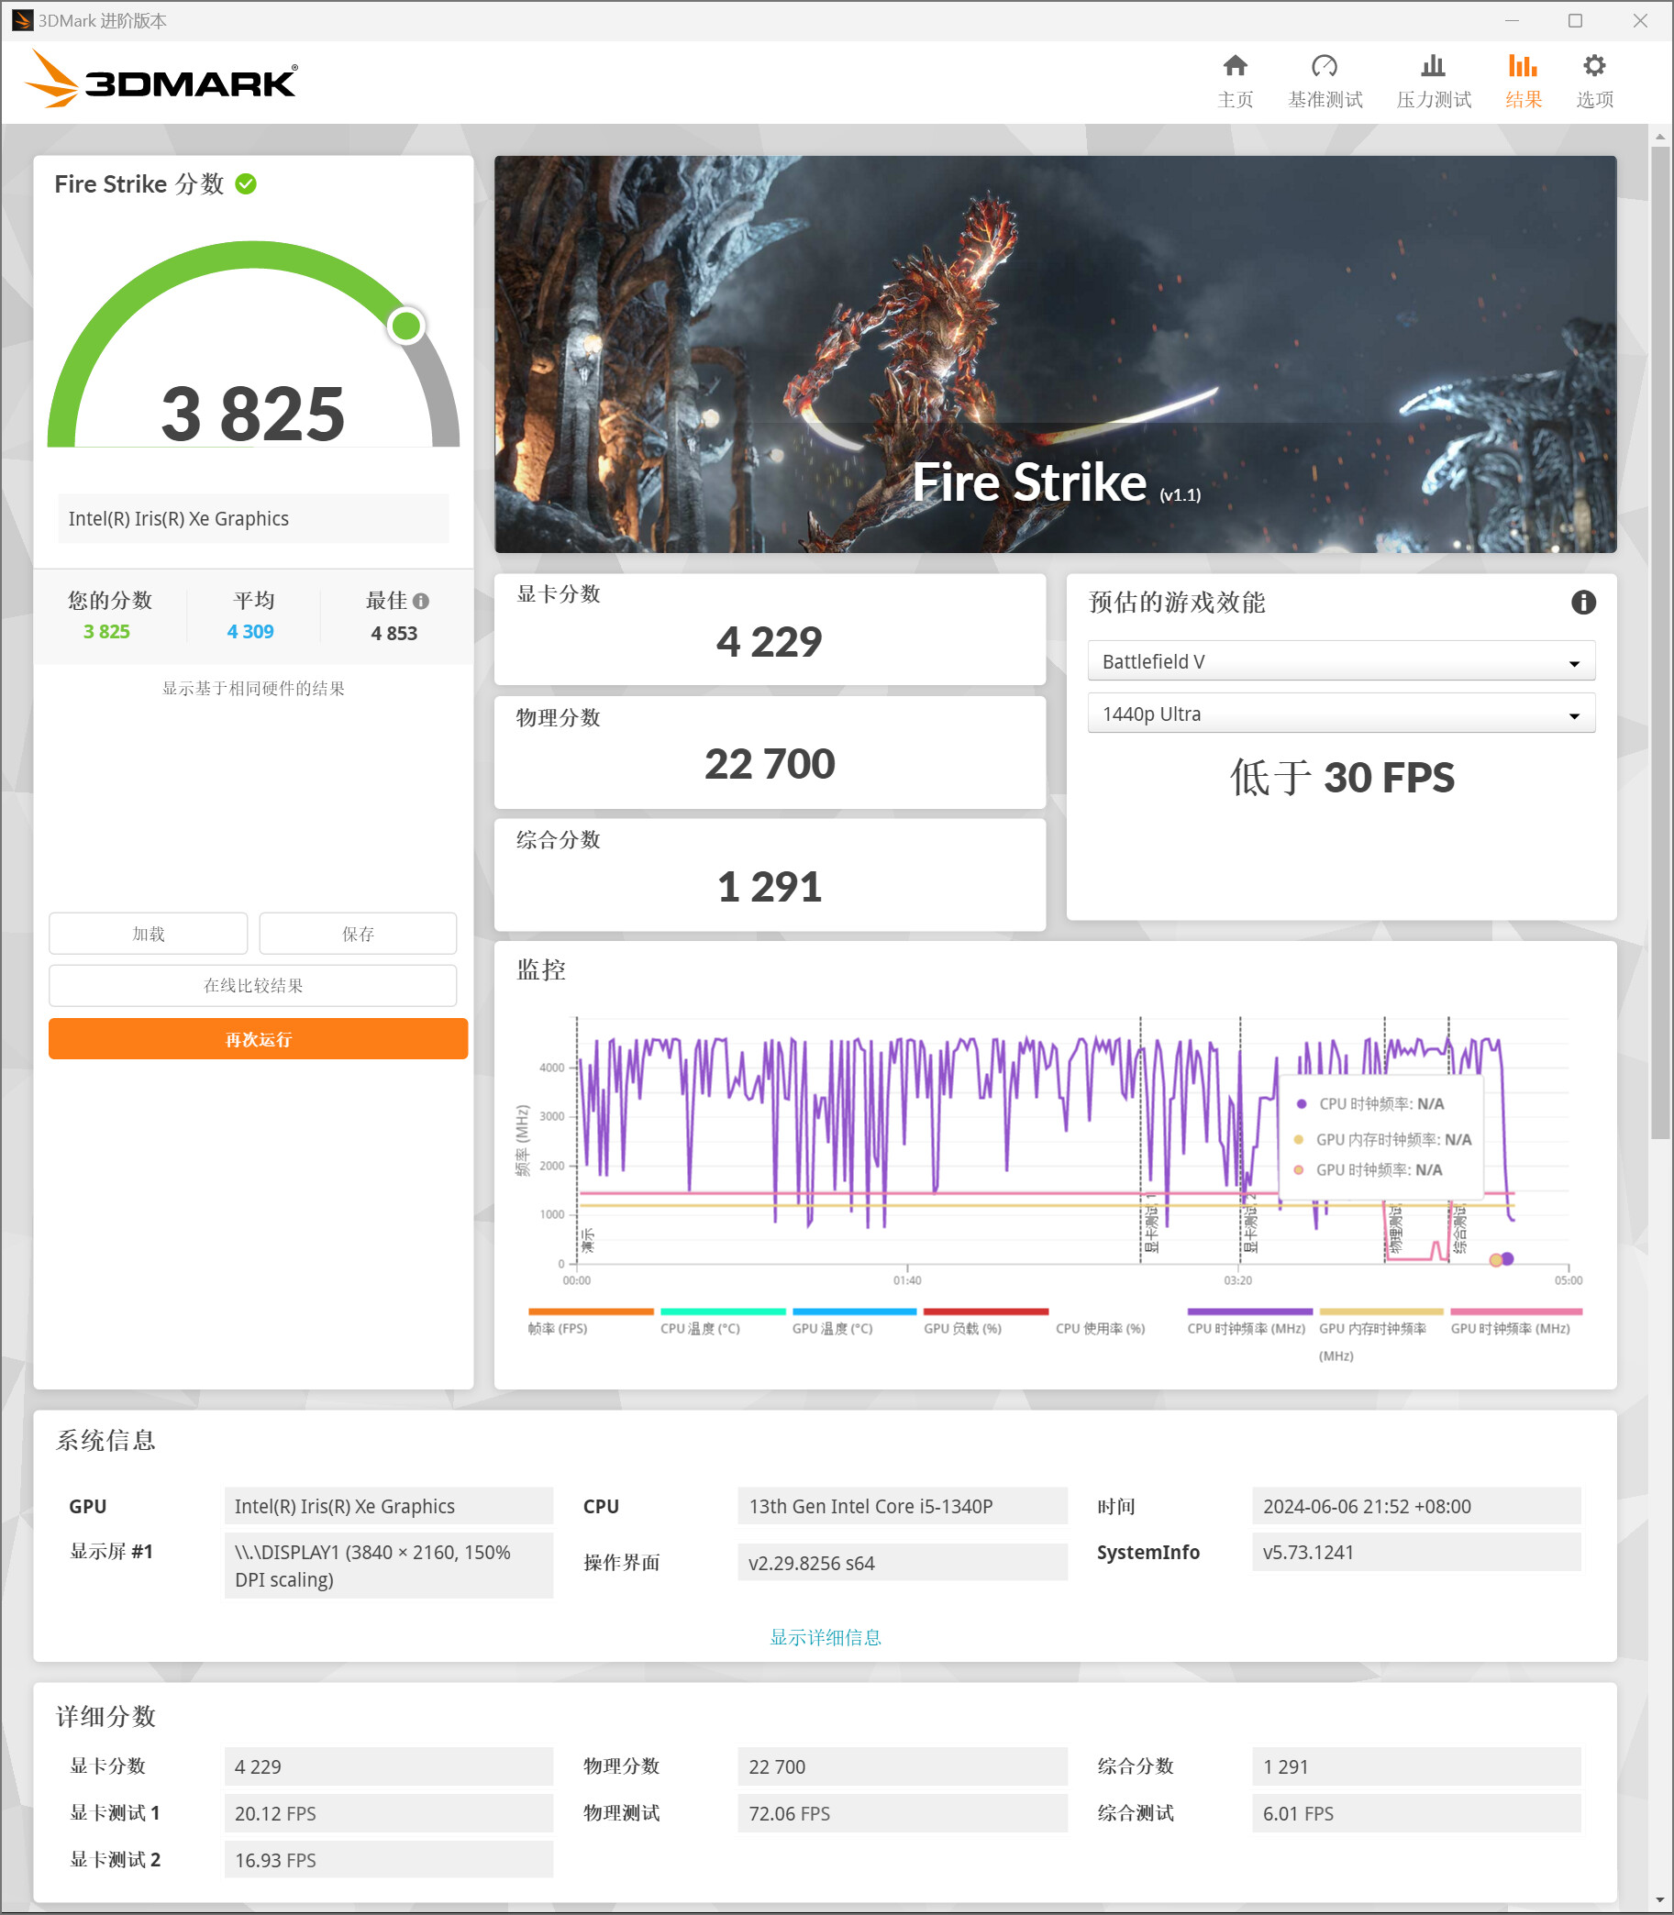1674x1915 pixels.
Task: Click the 在线比较结果 button
Action: click(253, 986)
